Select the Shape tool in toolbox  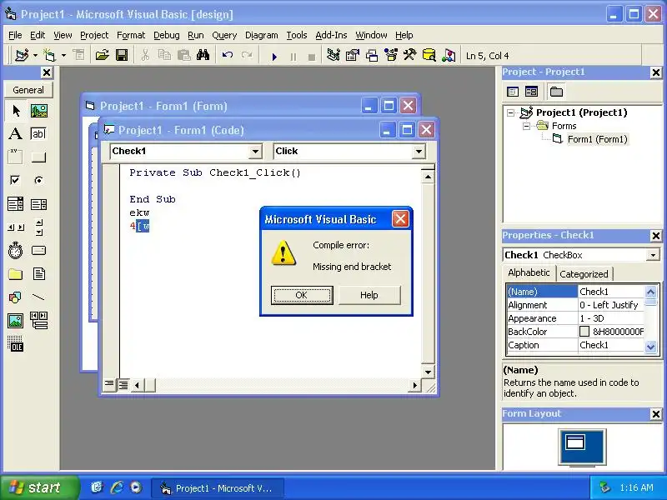(x=16, y=297)
